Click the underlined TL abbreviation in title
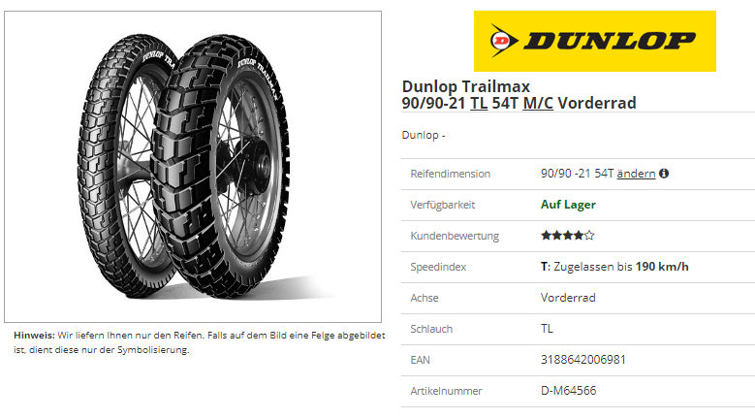 point(479,103)
